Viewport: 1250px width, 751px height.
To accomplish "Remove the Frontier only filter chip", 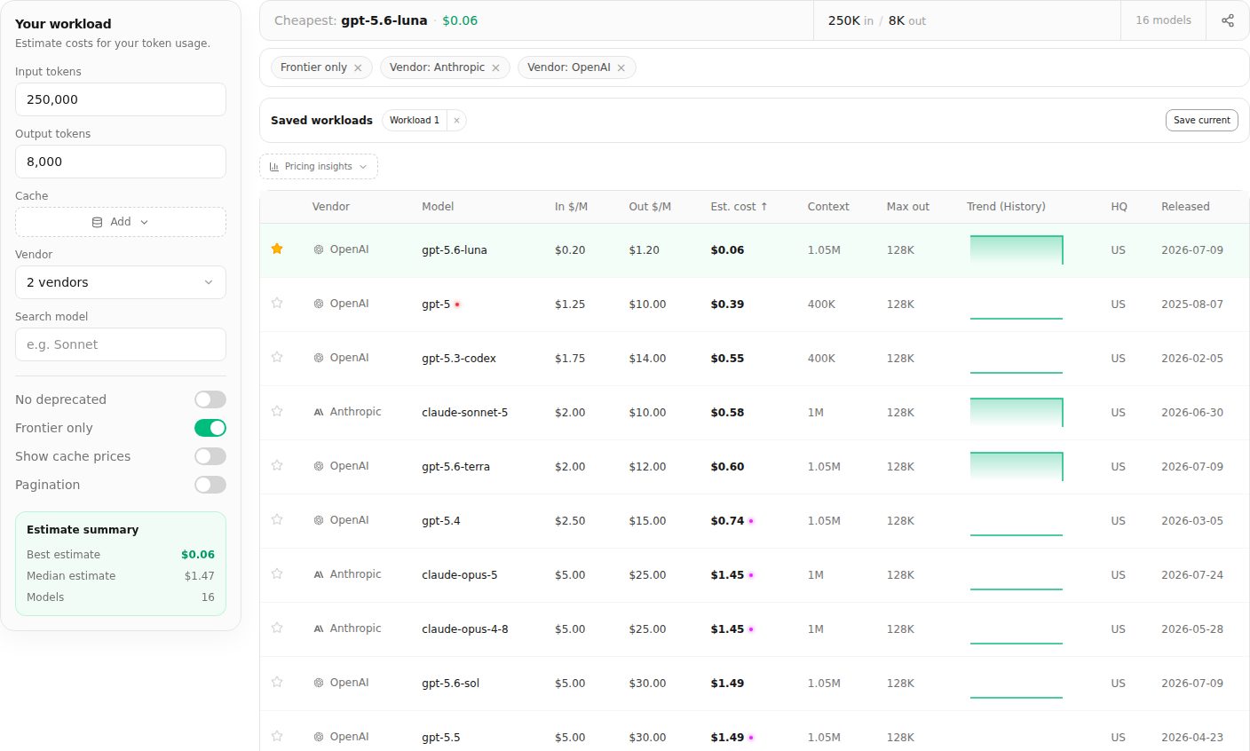I will [x=358, y=68].
